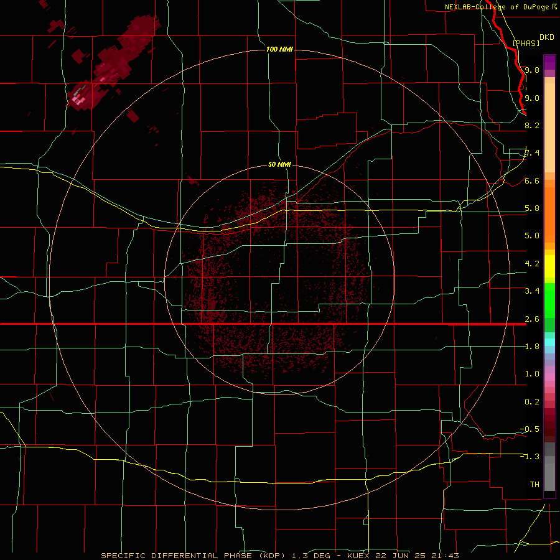560x560 pixels.
Task: Click the 9.8 legend value
Action: 532,70
